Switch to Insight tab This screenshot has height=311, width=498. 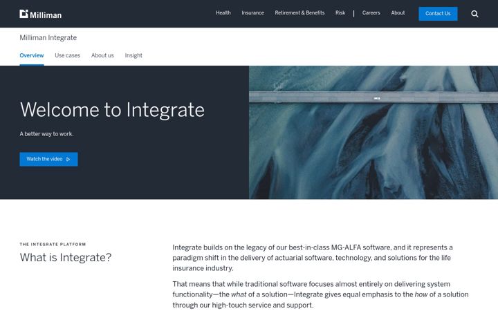click(x=133, y=55)
